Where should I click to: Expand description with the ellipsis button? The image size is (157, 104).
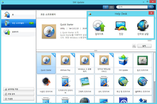(x=150, y=40)
